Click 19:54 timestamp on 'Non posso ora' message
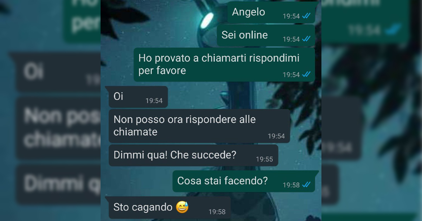 (276, 136)
